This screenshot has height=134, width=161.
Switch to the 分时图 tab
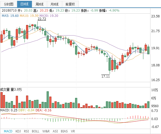click(x=9, y=4)
